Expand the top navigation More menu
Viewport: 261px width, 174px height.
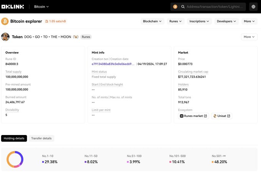pyautogui.click(x=249, y=21)
